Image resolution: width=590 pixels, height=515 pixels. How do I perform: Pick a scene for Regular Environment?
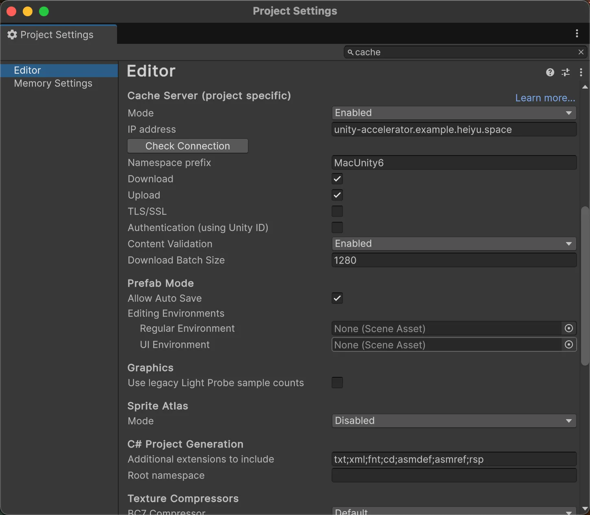coord(569,328)
